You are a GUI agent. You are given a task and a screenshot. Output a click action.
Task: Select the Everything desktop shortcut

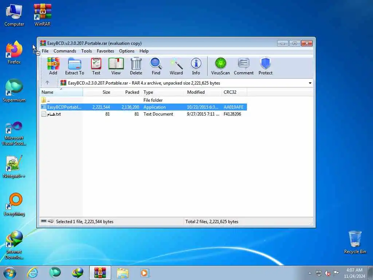click(x=14, y=205)
